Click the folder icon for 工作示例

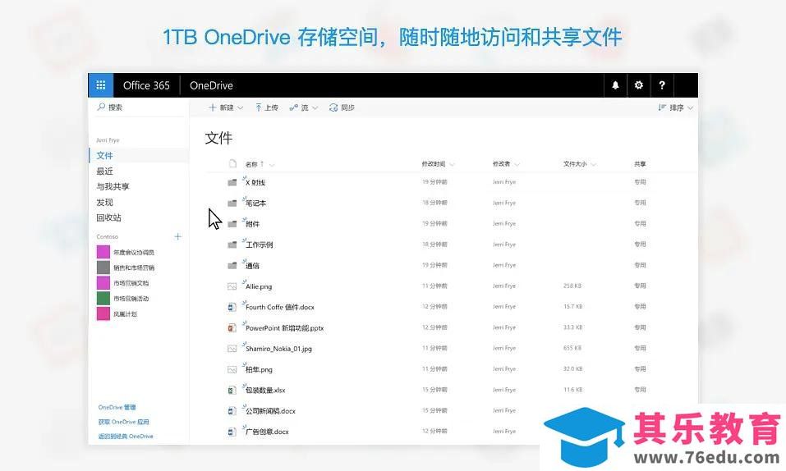click(232, 245)
